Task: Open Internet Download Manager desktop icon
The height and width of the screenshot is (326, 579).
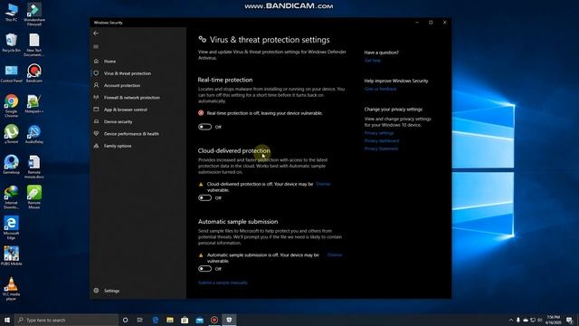Action: tap(11, 197)
